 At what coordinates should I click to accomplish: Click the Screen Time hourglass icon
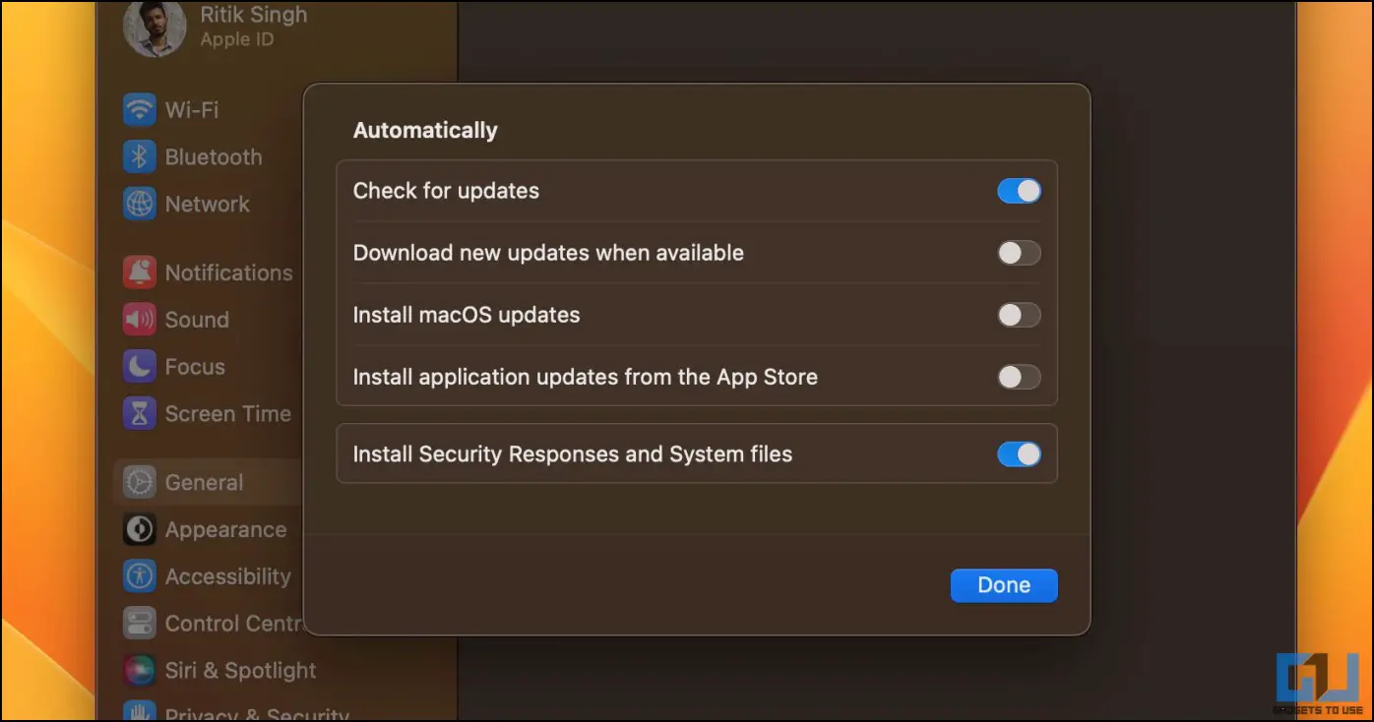(x=140, y=414)
